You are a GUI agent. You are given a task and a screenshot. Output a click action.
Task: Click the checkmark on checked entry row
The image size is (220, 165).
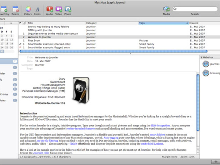pyautogui.click(x=20, y=44)
